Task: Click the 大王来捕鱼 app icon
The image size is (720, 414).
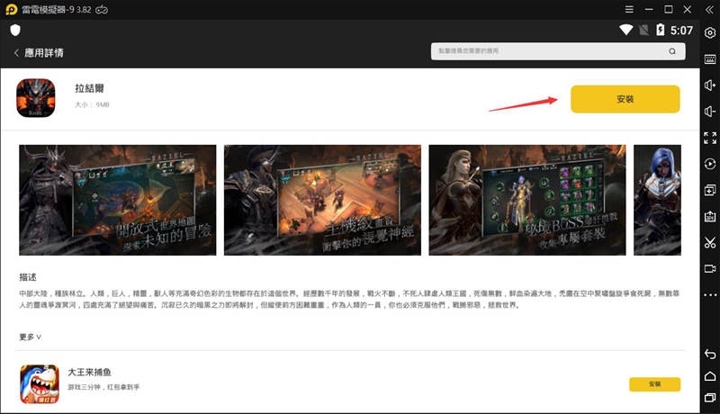Action: click(x=40, y=384)
